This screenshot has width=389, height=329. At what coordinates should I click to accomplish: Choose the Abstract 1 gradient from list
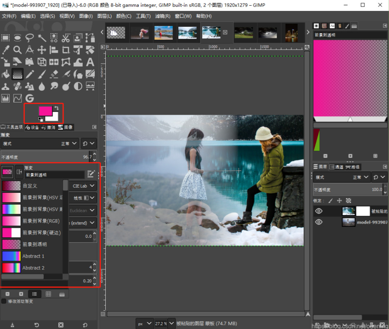33,256
